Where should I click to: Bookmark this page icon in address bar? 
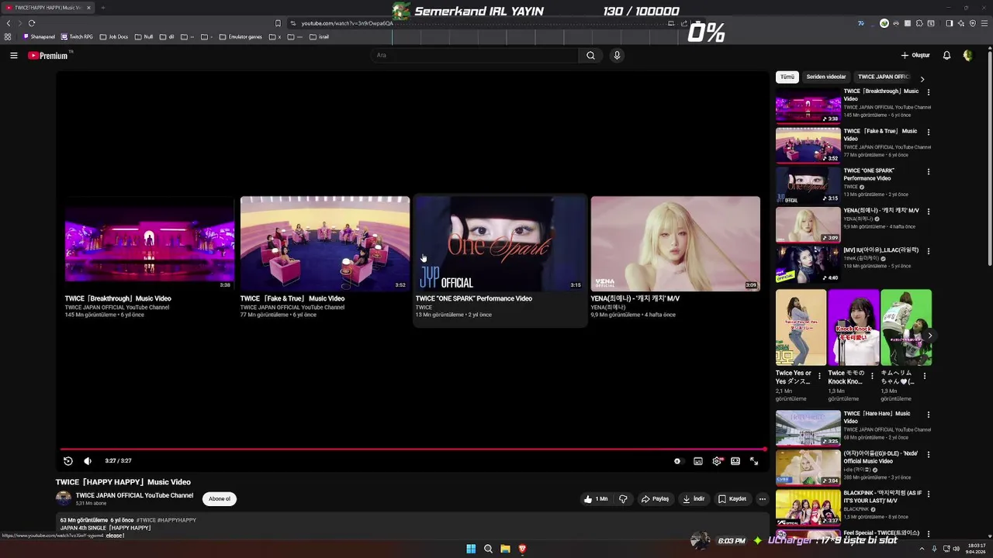[x=278, y=23]
